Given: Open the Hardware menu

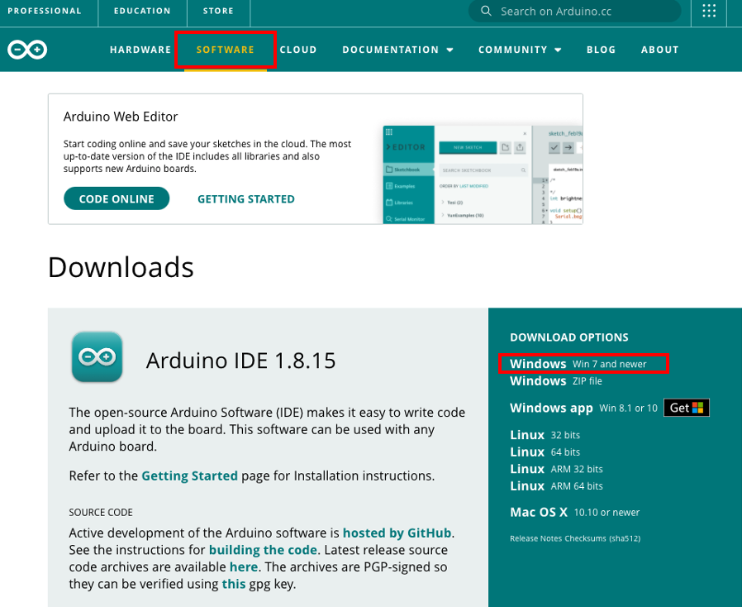Looking at the screenshot, I should point(140,50).
